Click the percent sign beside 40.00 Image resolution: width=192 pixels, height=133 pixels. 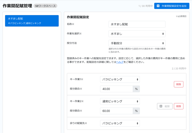point(136,89)
